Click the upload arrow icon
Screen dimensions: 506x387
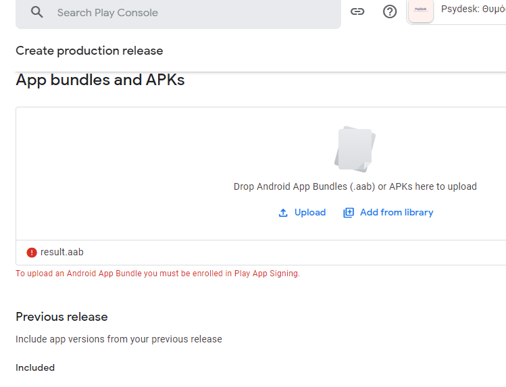pyautogui.click(x=283, y=213)
